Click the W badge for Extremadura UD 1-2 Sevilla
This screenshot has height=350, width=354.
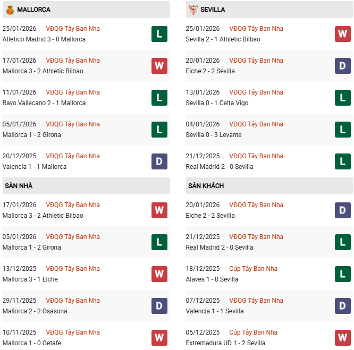pos(343,338)
